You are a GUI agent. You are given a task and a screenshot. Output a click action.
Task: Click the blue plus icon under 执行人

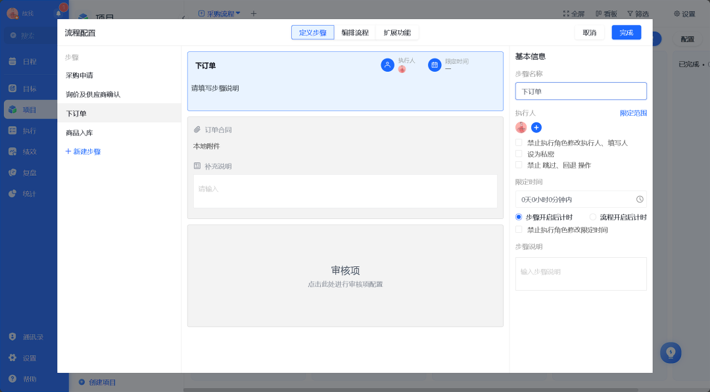click(536, 128)
